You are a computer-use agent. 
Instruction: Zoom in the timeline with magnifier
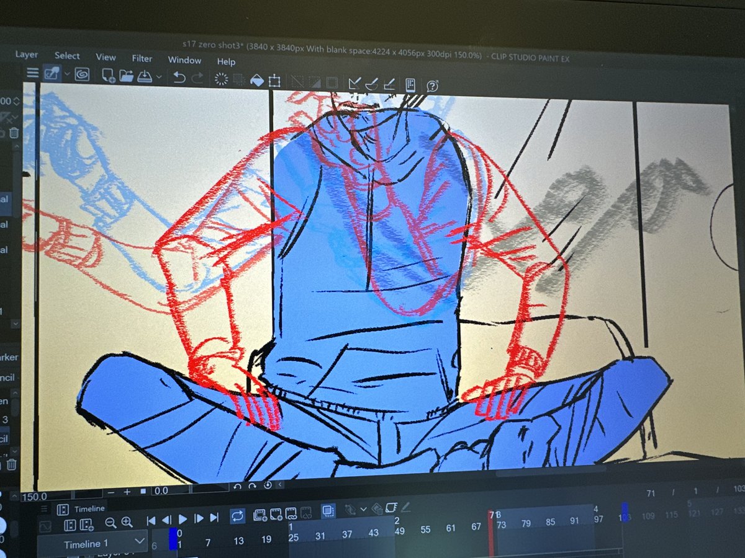point(127,522)
